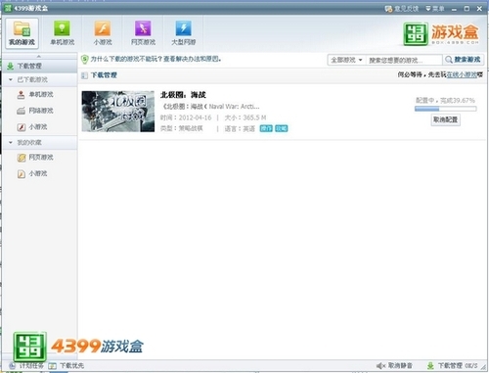Select 小游戏 under 已下载游戏

pyautogui.click(x=32, y=126)
